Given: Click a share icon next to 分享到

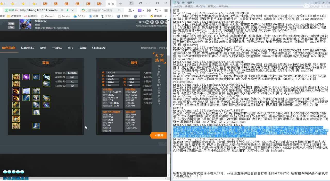Looking at the screenshot, I should coord(147,23).
